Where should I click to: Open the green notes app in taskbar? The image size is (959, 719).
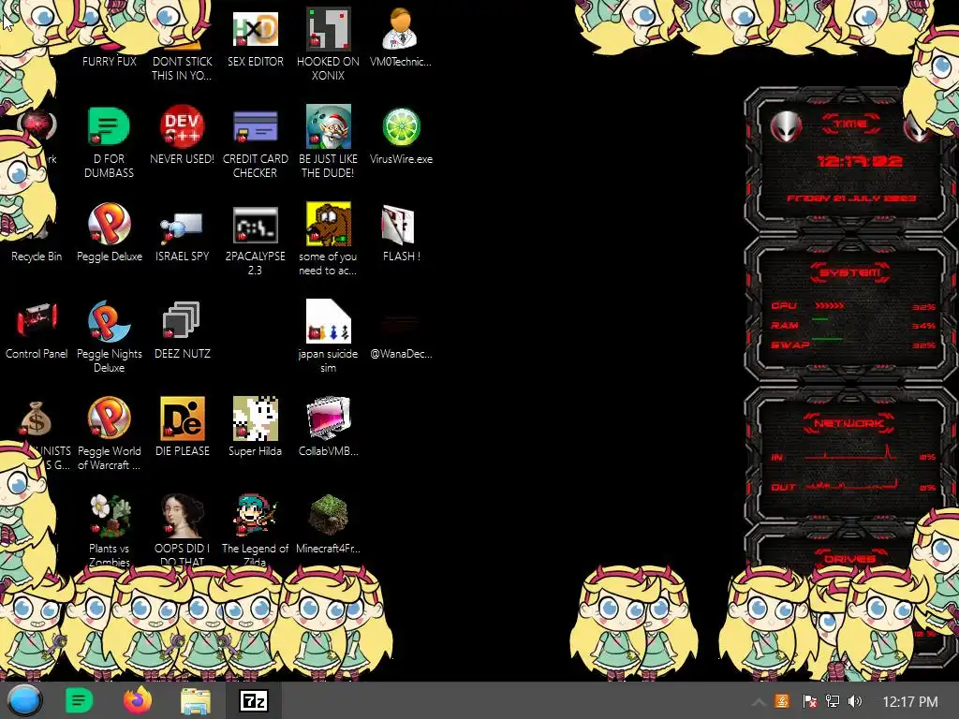(x=79, y=700)
